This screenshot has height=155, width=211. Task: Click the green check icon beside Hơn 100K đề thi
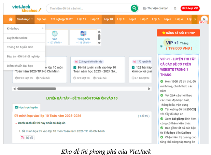coord(162,82)
